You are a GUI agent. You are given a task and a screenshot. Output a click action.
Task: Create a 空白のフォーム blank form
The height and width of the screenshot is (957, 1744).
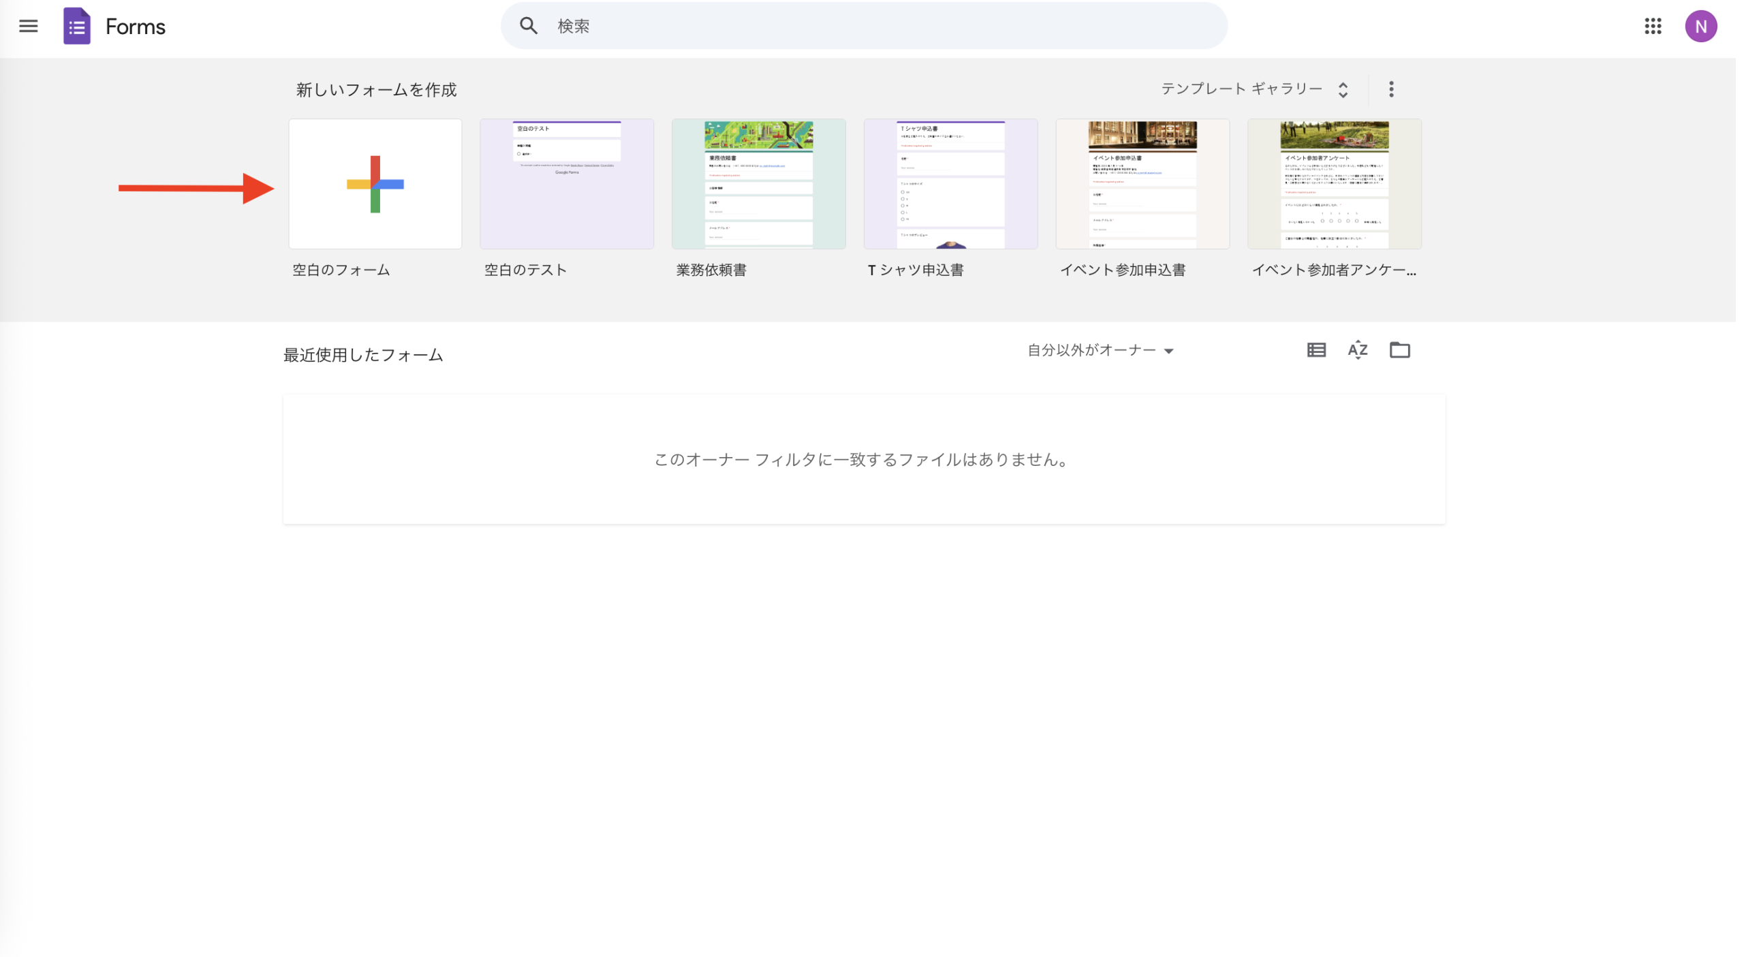pyautogui.click(x=375, y=184)
